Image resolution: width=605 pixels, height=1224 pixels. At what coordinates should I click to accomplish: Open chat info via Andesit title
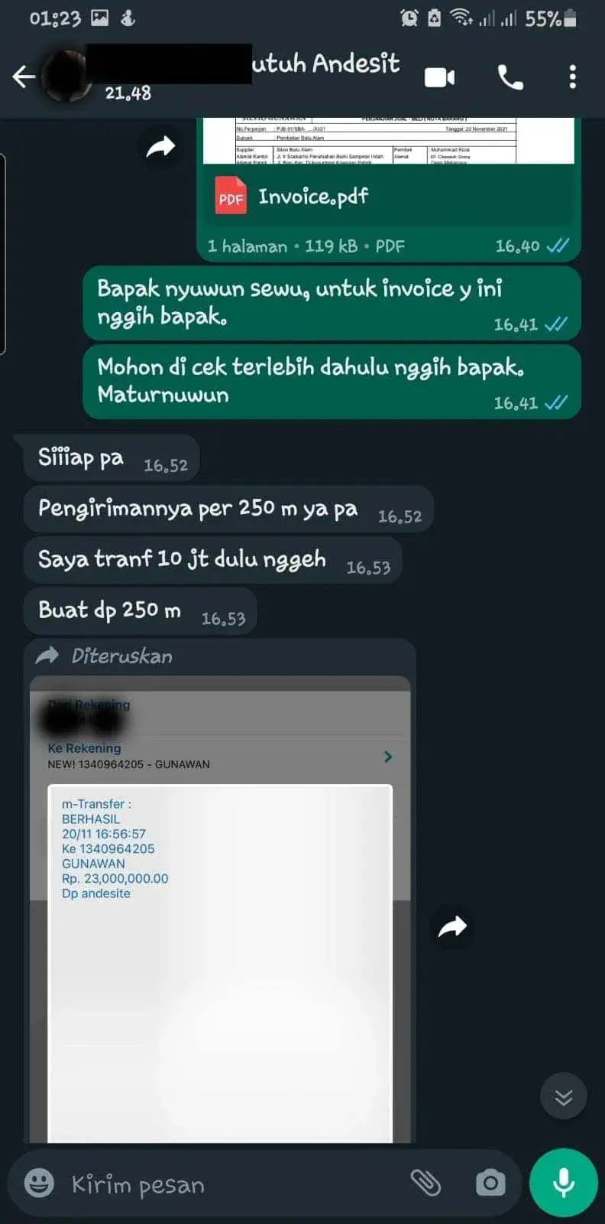pyautogui.click(x=326, y=63)
